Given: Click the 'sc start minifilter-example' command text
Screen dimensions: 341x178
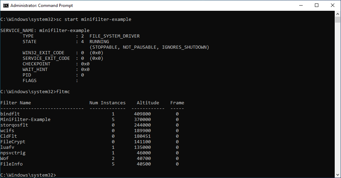Looking at the screenshot, I should (94, 19).
